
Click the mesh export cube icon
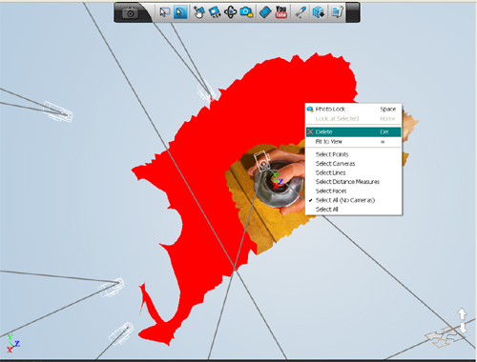tap(319, 12)
